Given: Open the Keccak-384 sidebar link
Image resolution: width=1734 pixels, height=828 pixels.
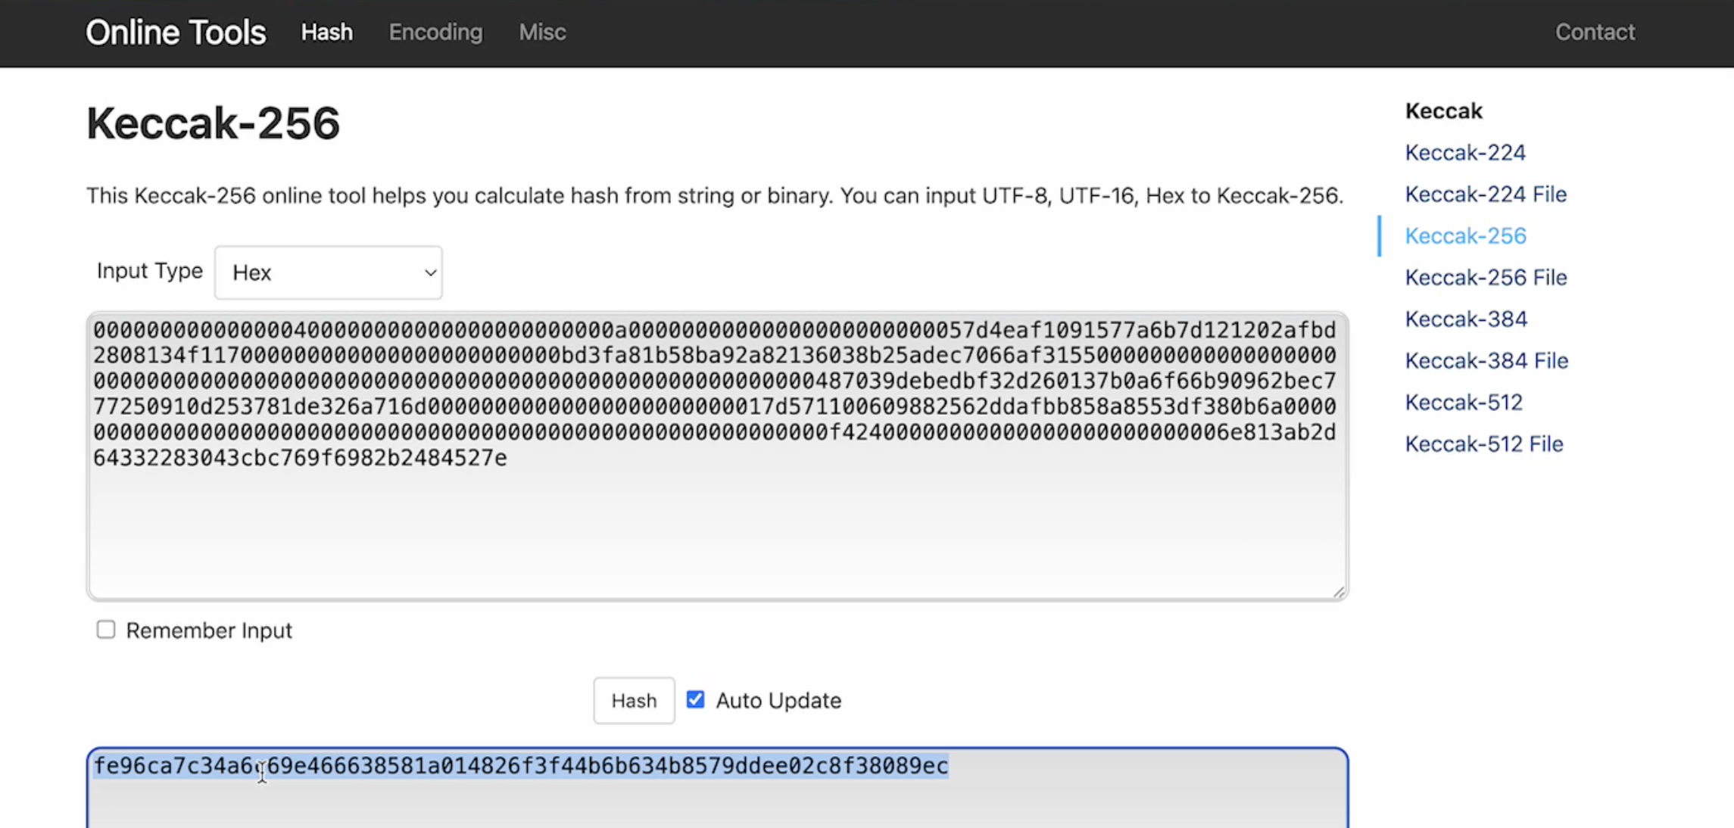Looking at the screenshot, I should [x=1465, y=319].
